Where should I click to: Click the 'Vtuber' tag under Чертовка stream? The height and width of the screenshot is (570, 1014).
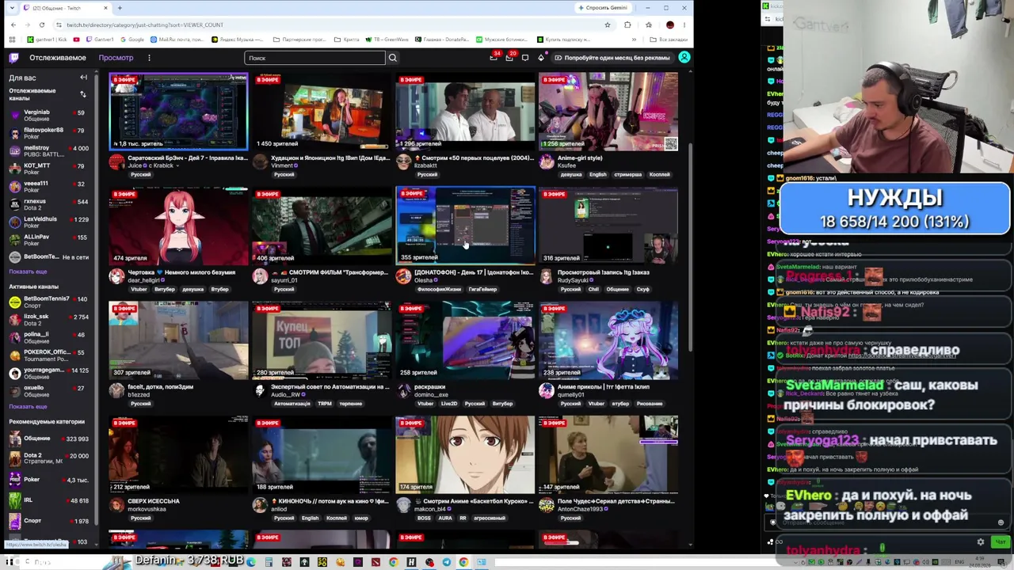pos(139,289)
